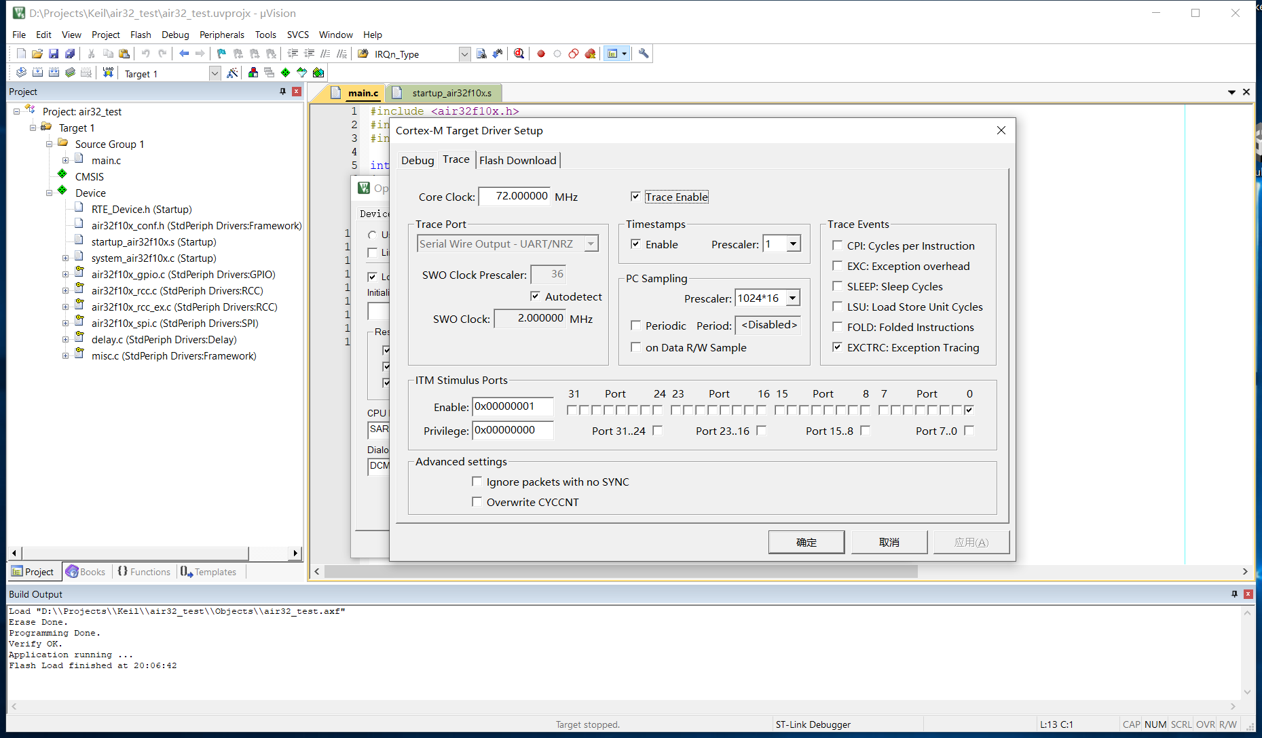The image size is (1262, 738).
Task: Switch to the Flash Download tab
Action: click(x=517, y=160)
